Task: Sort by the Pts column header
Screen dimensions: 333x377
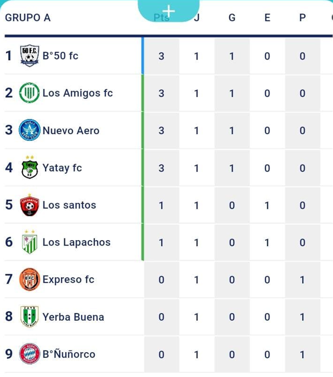Action: 162,18
